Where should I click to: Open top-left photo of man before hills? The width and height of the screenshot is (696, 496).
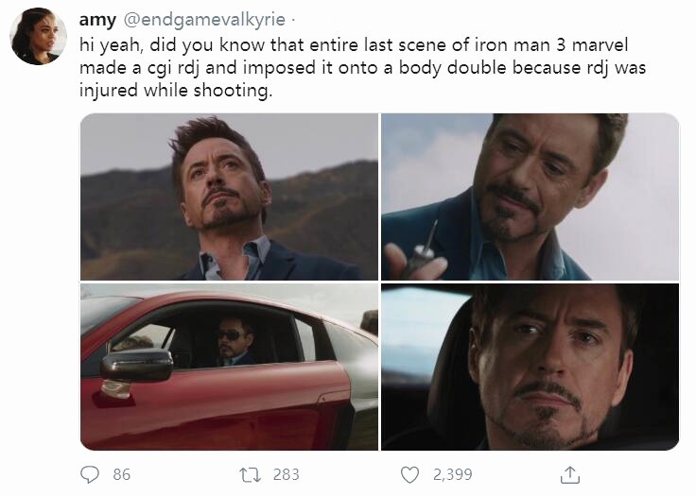click(229, 197)
